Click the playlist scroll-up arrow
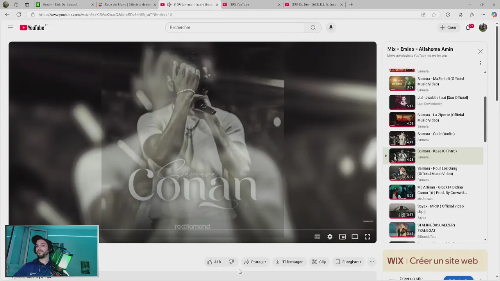500x281 pixels. pyautogui.click(x=485, y=72)
